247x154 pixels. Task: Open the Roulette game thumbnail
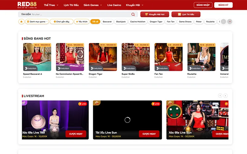(202, 57)
